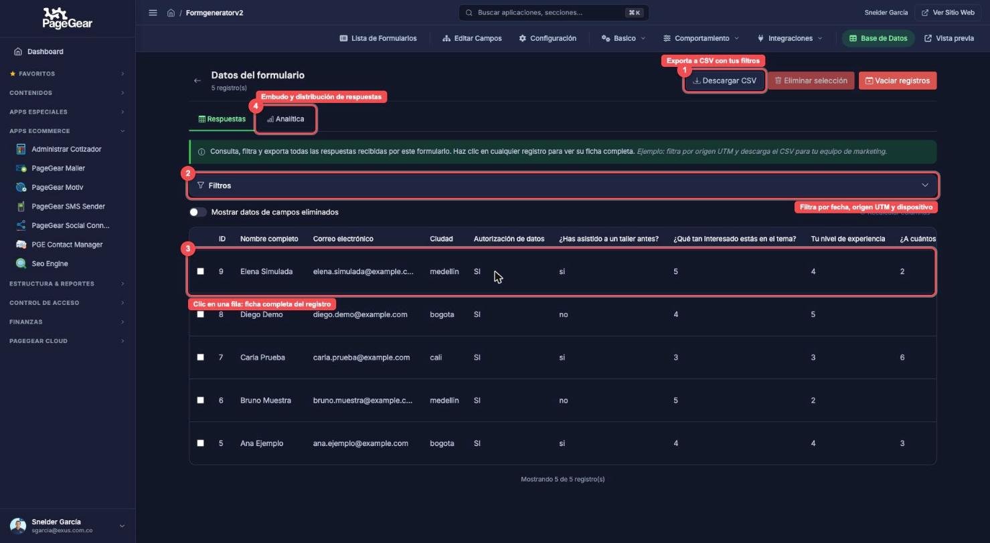Select checkbox for Elena Simulada row

click(x=200, y=271)
